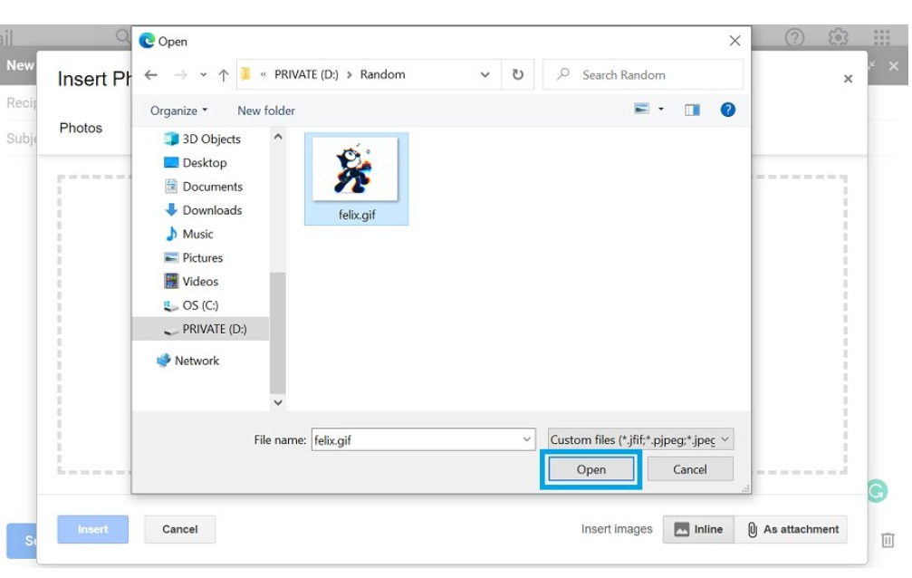Go up one folder level with up arrow

tap(222, 74)
